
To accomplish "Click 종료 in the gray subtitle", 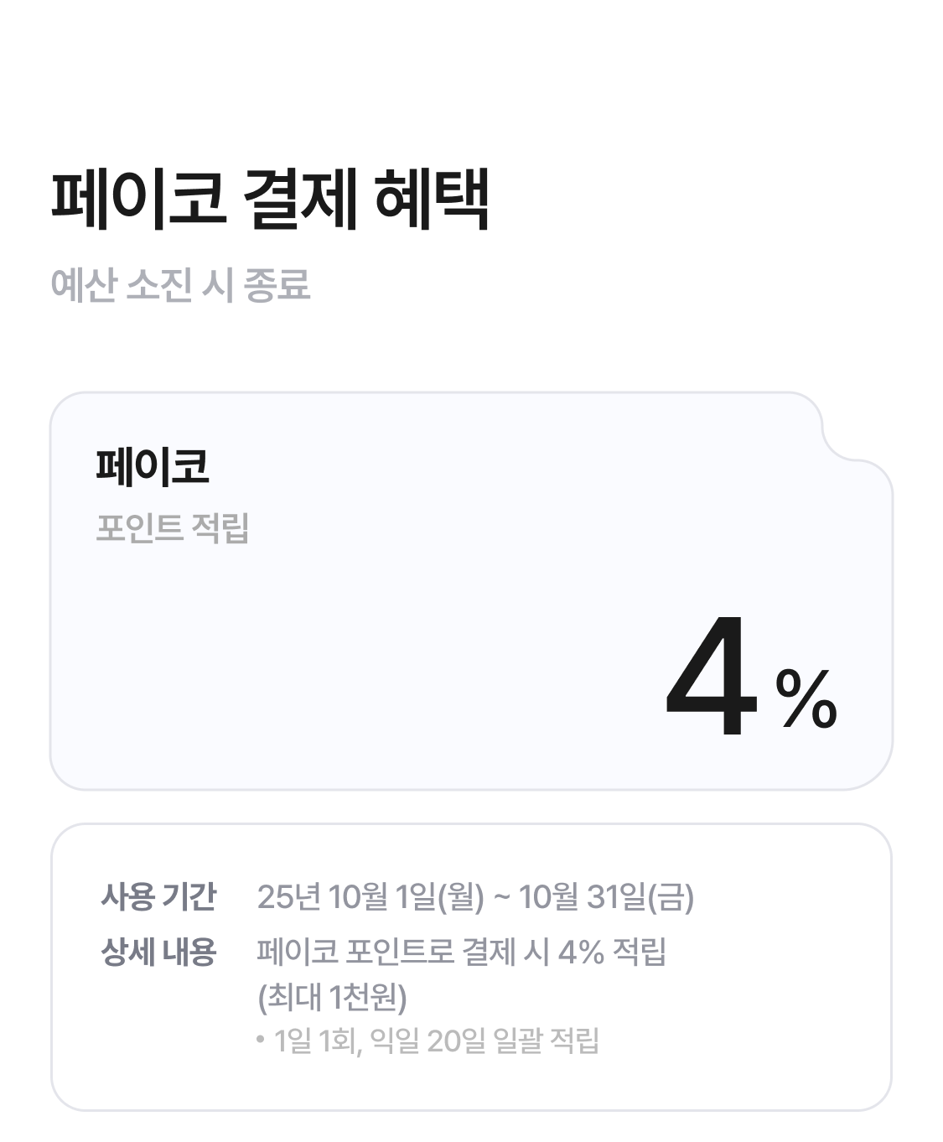I will click(277, 285).
